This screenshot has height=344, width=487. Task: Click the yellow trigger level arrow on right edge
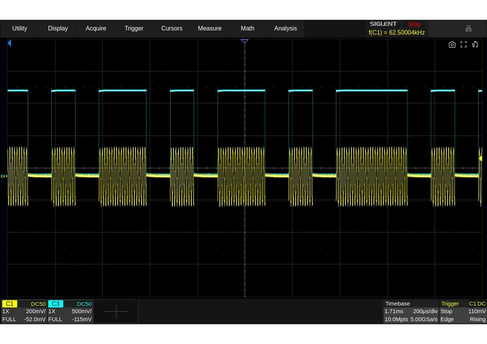click(480, 158)
